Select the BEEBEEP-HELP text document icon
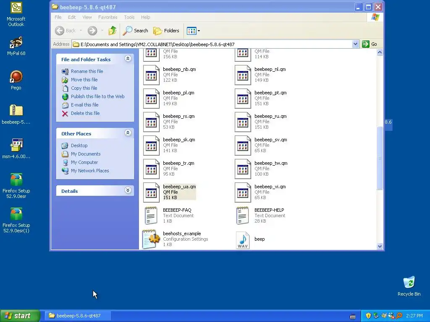Screen dimensions: 430x322 tap(242, 216)
